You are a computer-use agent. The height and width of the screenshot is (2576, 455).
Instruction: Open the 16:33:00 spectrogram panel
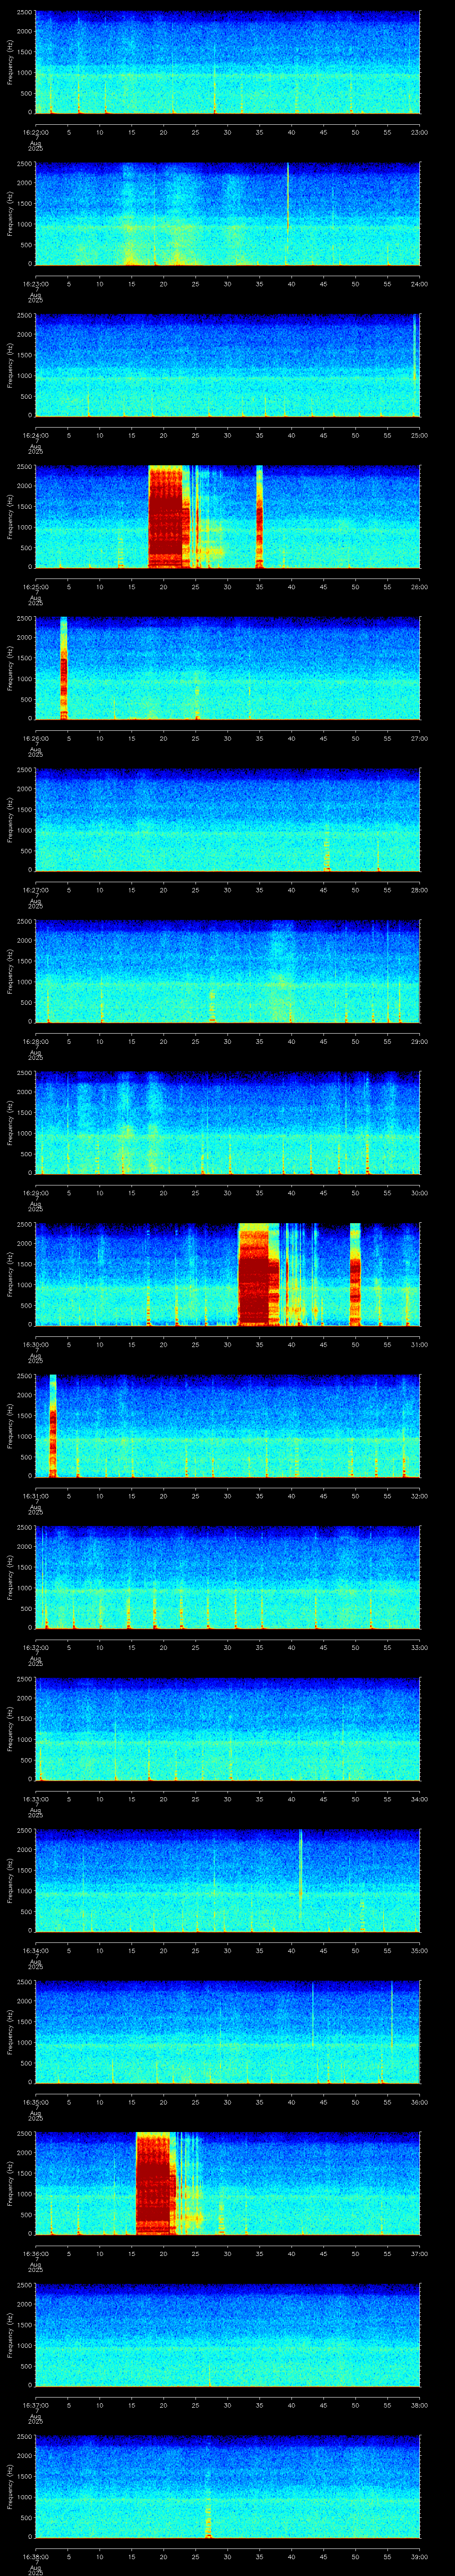[x=227, y=1729]
